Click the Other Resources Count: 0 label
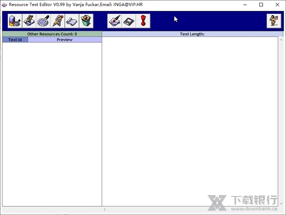 pos(52,34)
